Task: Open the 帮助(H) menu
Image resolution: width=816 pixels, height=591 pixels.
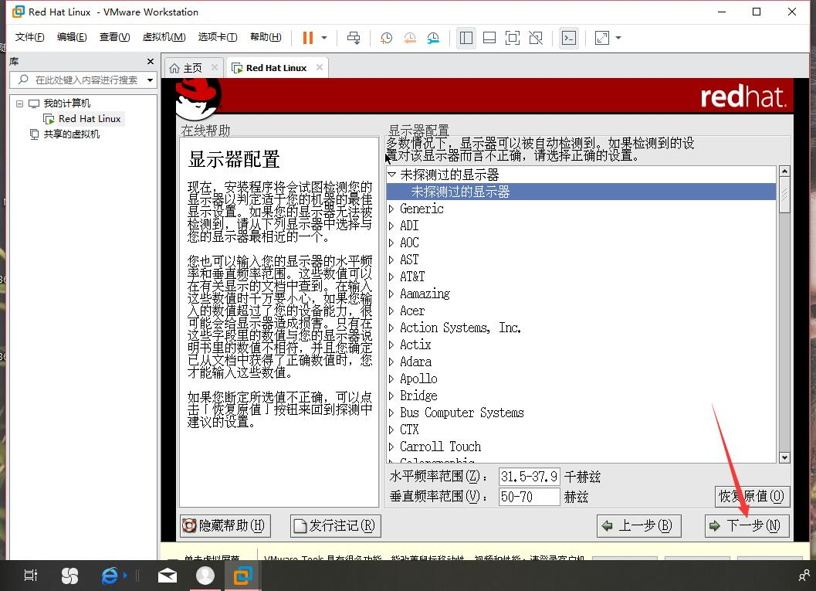Action: pos(266,37)
